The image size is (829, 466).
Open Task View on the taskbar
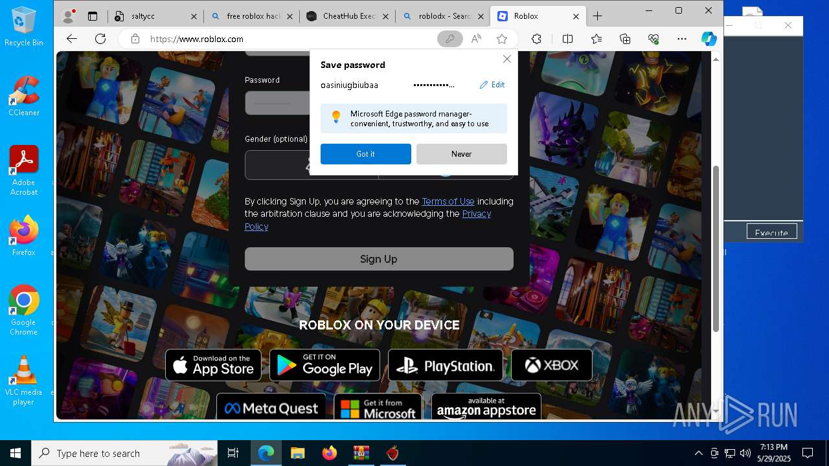coord(233,453)
